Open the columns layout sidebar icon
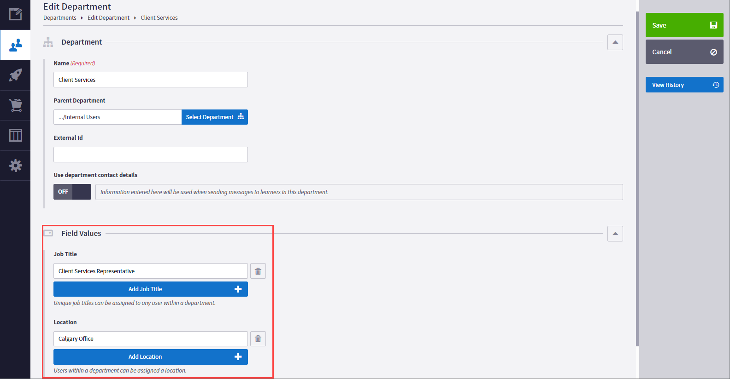The height and width of the screenshot is (379, 730). (15, 136)
